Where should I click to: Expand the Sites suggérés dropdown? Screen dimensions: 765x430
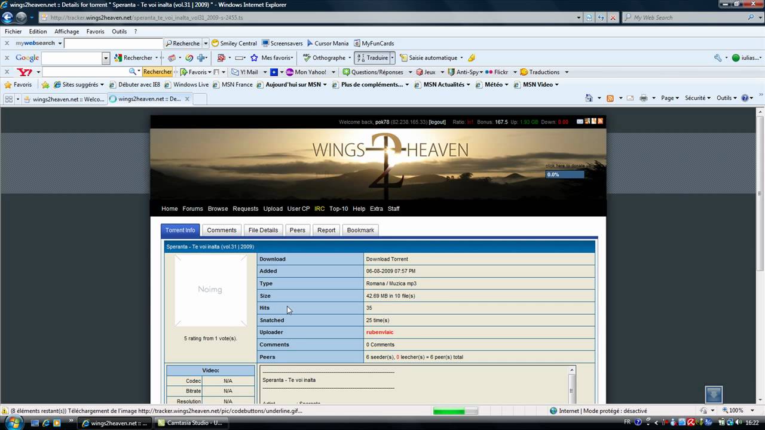pos(102,85)
